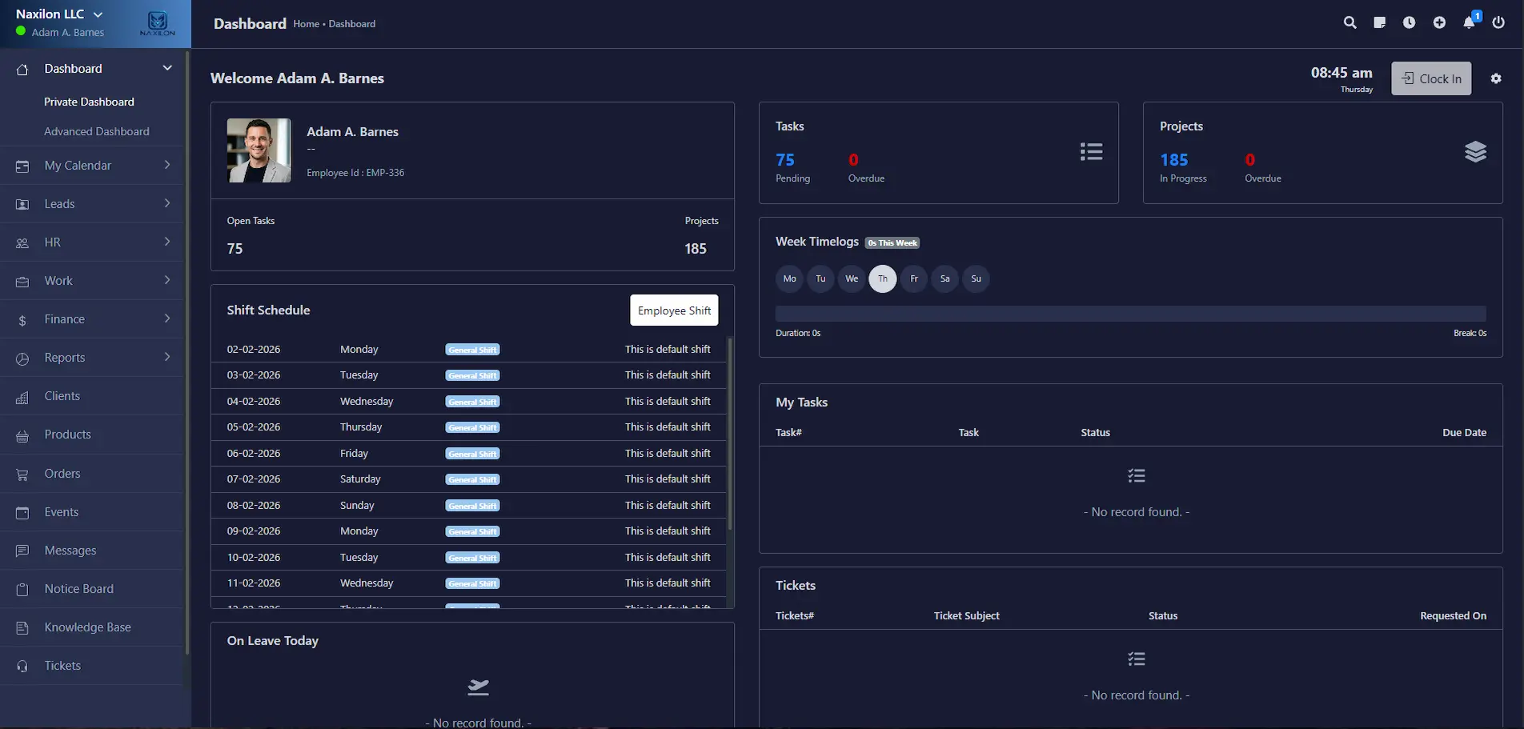1524x729 pixels.
Task: Click the Clients building icon
Action: [x=22, y=397]
